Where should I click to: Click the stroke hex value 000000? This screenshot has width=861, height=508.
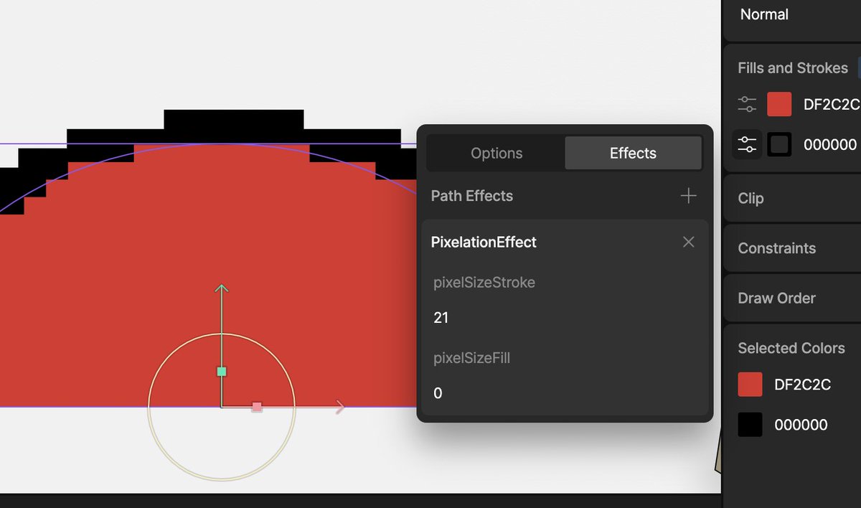click(832, 144)
